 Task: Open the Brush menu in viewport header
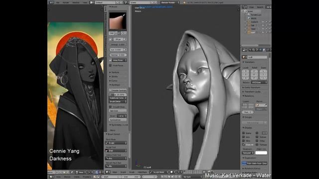(x=132, y=172)
